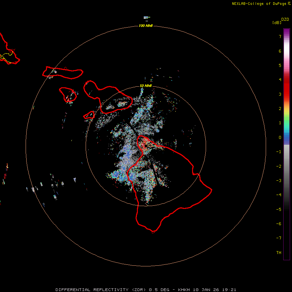Image resolution: width=292 pixels, height=292 pixels.
Task: Click the -7 dB scale value
Action: (x=279, y=238)
